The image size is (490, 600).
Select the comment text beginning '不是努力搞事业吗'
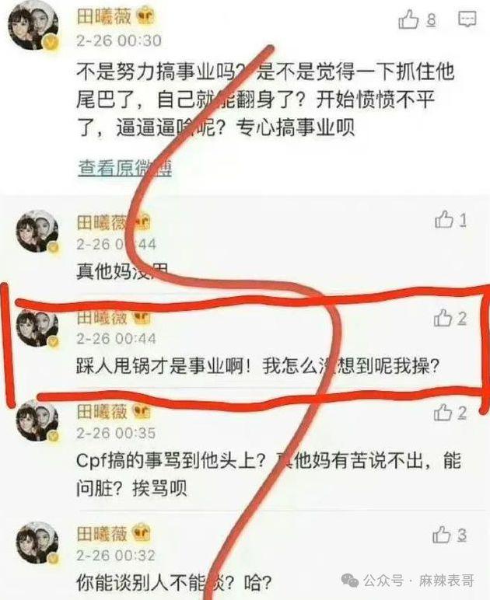[265, 99]
